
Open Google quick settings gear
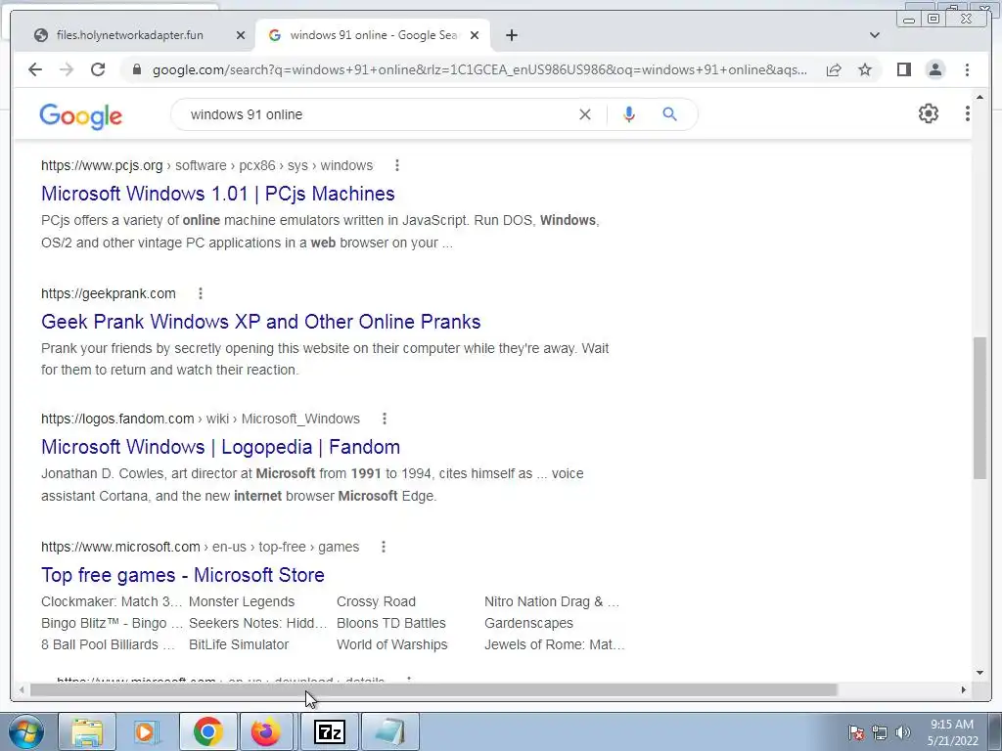click(x=928, y=113)
